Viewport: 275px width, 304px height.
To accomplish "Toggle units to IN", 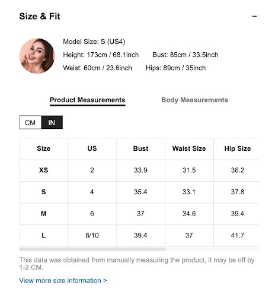I will 52,122.
